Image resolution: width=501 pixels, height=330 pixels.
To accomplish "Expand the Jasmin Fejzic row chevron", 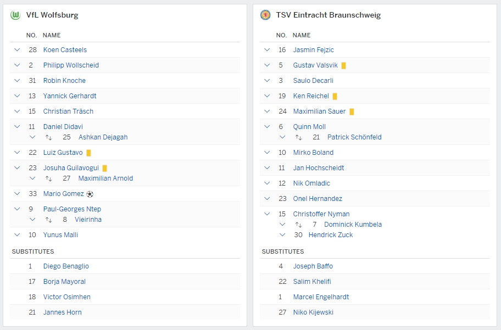I will (267, 50).
